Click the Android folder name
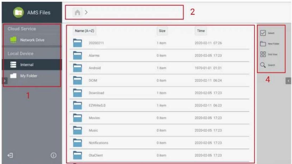This screenshot has height=164, width=292. click(95, 68)
